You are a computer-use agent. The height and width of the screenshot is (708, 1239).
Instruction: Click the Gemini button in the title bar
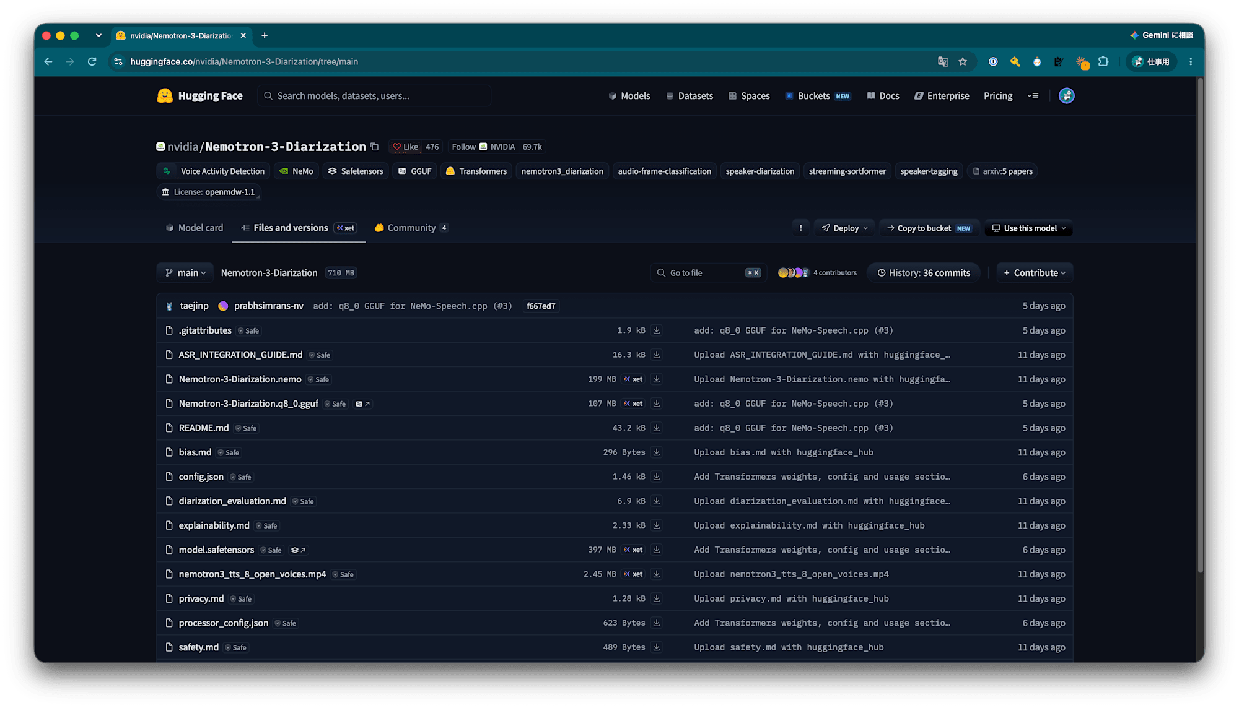click(1162, 35)
